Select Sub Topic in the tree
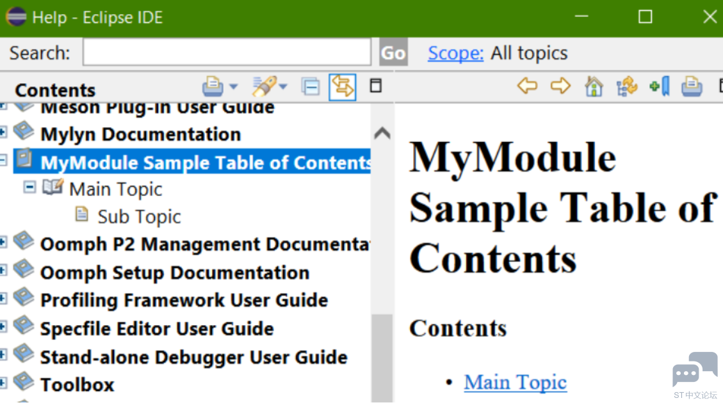The height and width of the screenshot is (405, 723). pyautogui.click(x=139, y=216)
